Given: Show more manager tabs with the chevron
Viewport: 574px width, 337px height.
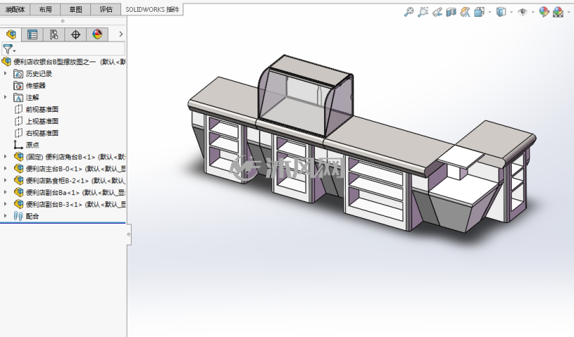Looking at the screenshot, I should [x=121, y=34].
